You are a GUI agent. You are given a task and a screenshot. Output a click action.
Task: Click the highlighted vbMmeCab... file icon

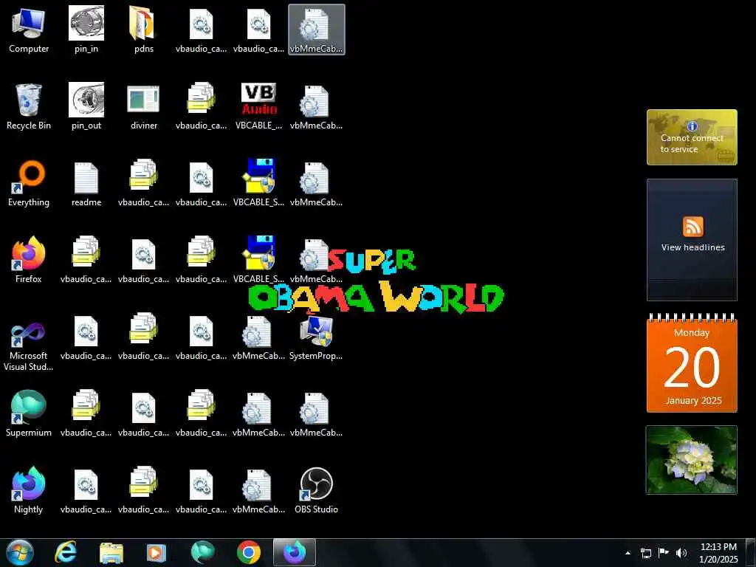316,29
